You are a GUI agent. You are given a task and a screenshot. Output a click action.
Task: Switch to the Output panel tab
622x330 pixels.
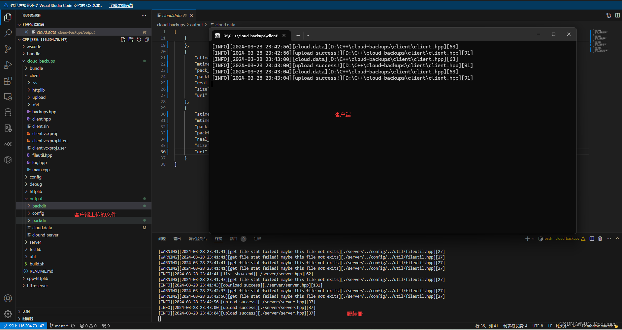[177, 239]
